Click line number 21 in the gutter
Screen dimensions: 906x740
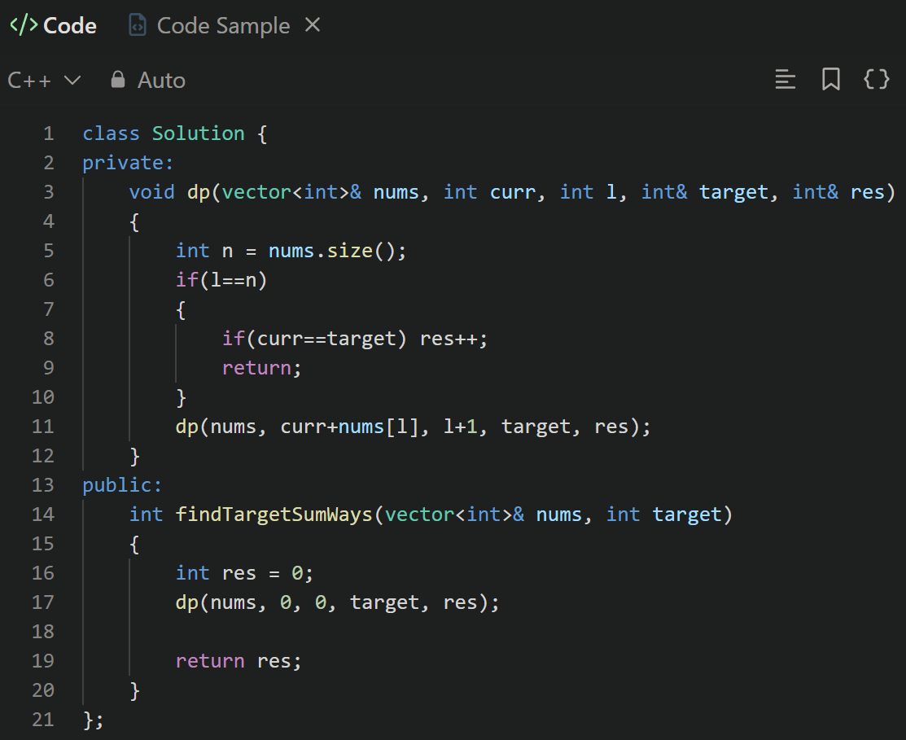click(x=43, y=720)
